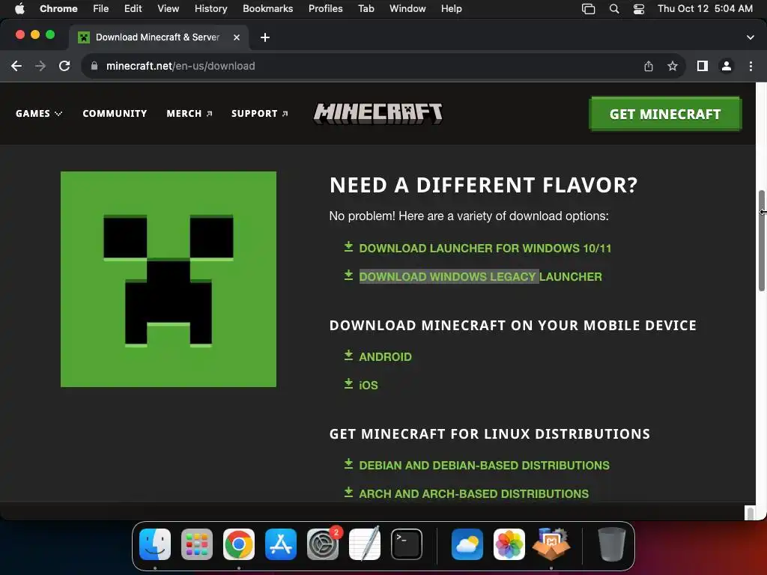Open the Chrome app menu
Image resolution: width=767 pixels, height=575 pixels.
click(x=58, y=9)
